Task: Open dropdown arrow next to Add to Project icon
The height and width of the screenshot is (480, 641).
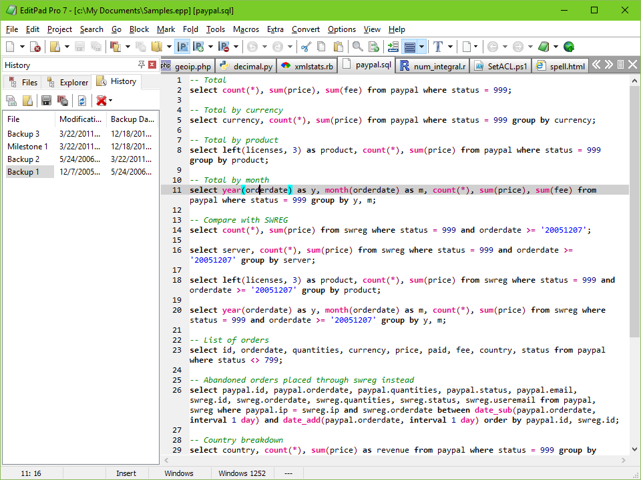Action: point(210,47)
